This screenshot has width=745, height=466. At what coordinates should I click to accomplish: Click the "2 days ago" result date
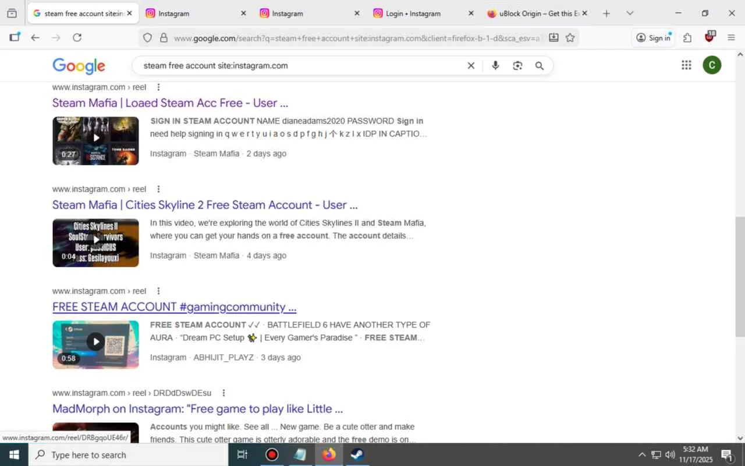coord(267,154)
